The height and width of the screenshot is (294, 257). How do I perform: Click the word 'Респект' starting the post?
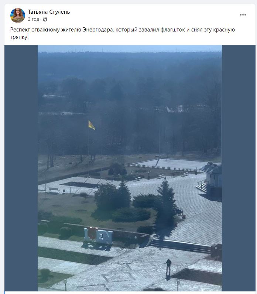pyautogui.click(x=20, y=30)
